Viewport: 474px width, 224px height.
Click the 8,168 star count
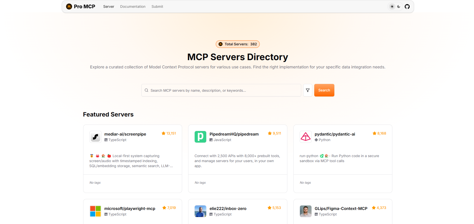382,133
